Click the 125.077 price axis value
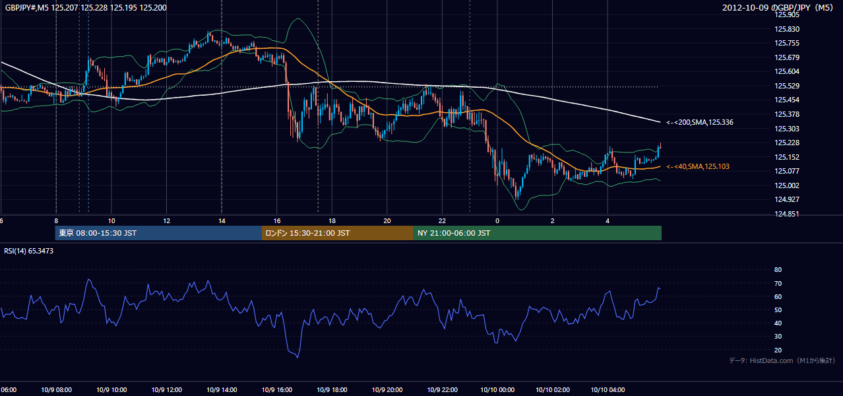The width and height of the screenshot is (843, 396). pos(786,171)
